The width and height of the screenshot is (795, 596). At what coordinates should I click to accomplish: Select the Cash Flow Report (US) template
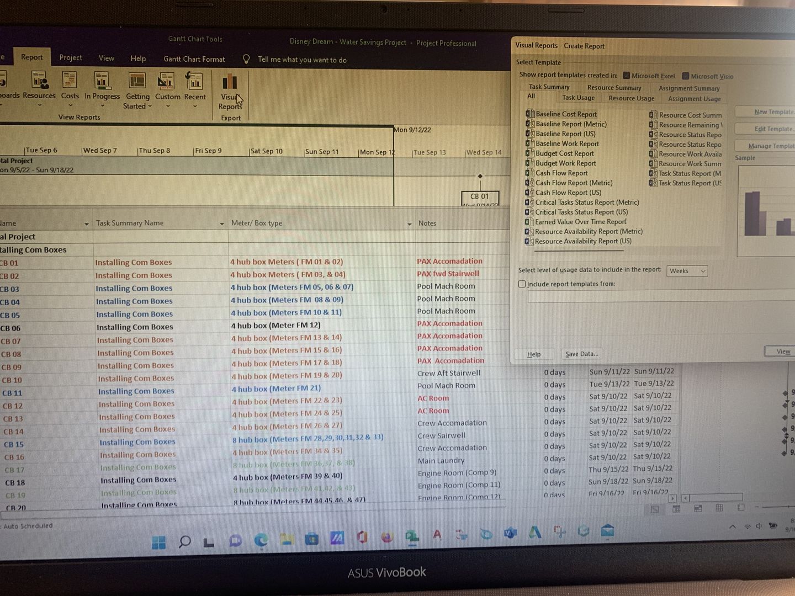click(x=564, y=193)
